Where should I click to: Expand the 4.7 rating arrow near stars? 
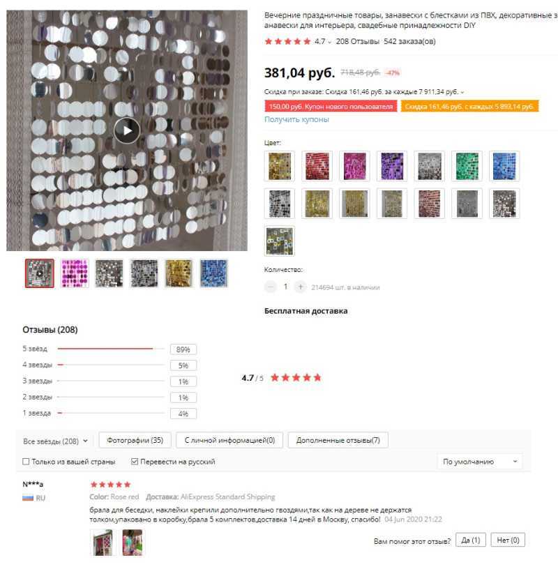point(329,43)
